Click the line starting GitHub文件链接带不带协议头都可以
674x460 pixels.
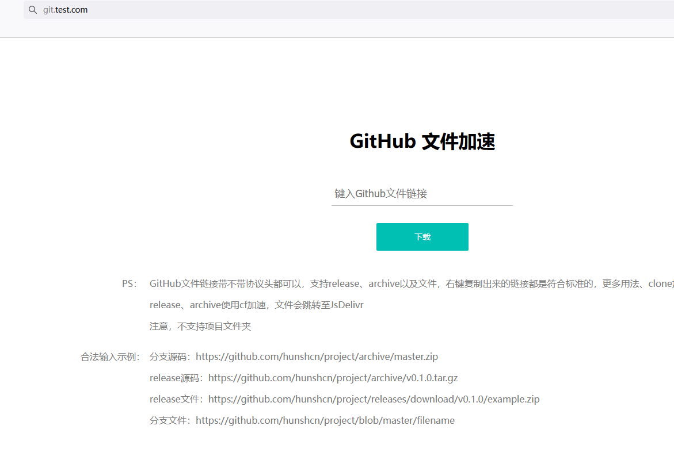412,283
